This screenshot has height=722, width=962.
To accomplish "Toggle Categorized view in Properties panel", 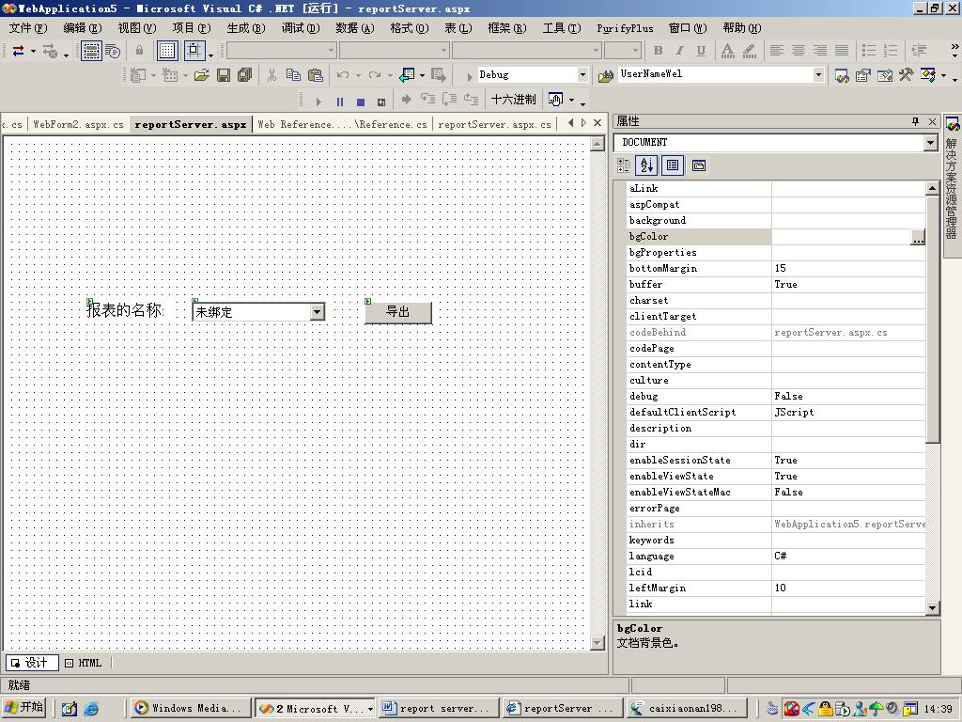I will pyautogui.click(x=624, y=165).
